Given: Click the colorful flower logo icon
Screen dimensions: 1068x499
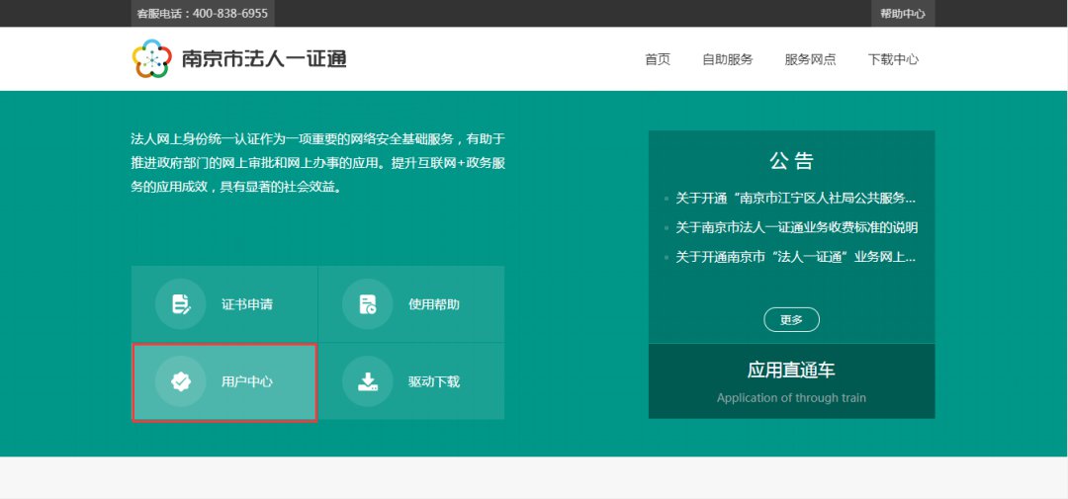Looking at the screenshot, I should pos(151,59).
